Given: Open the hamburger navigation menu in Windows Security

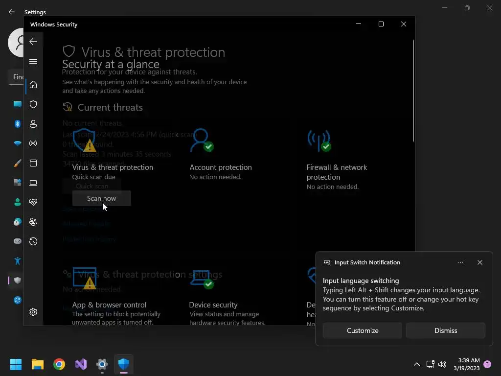Looking at the screenshot, I should click(33, 61).
